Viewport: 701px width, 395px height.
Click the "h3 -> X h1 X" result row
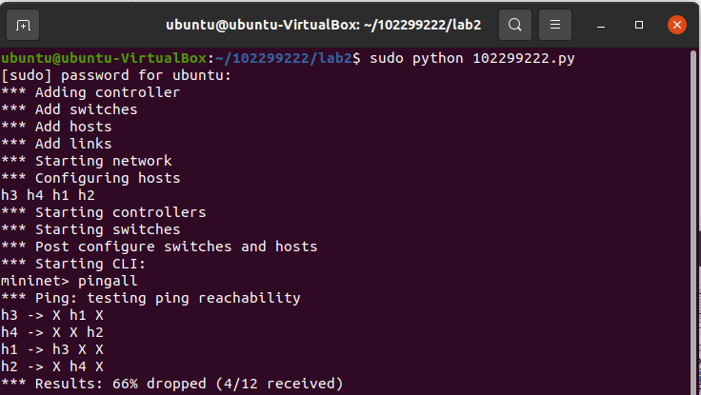[x=52, y=315]
